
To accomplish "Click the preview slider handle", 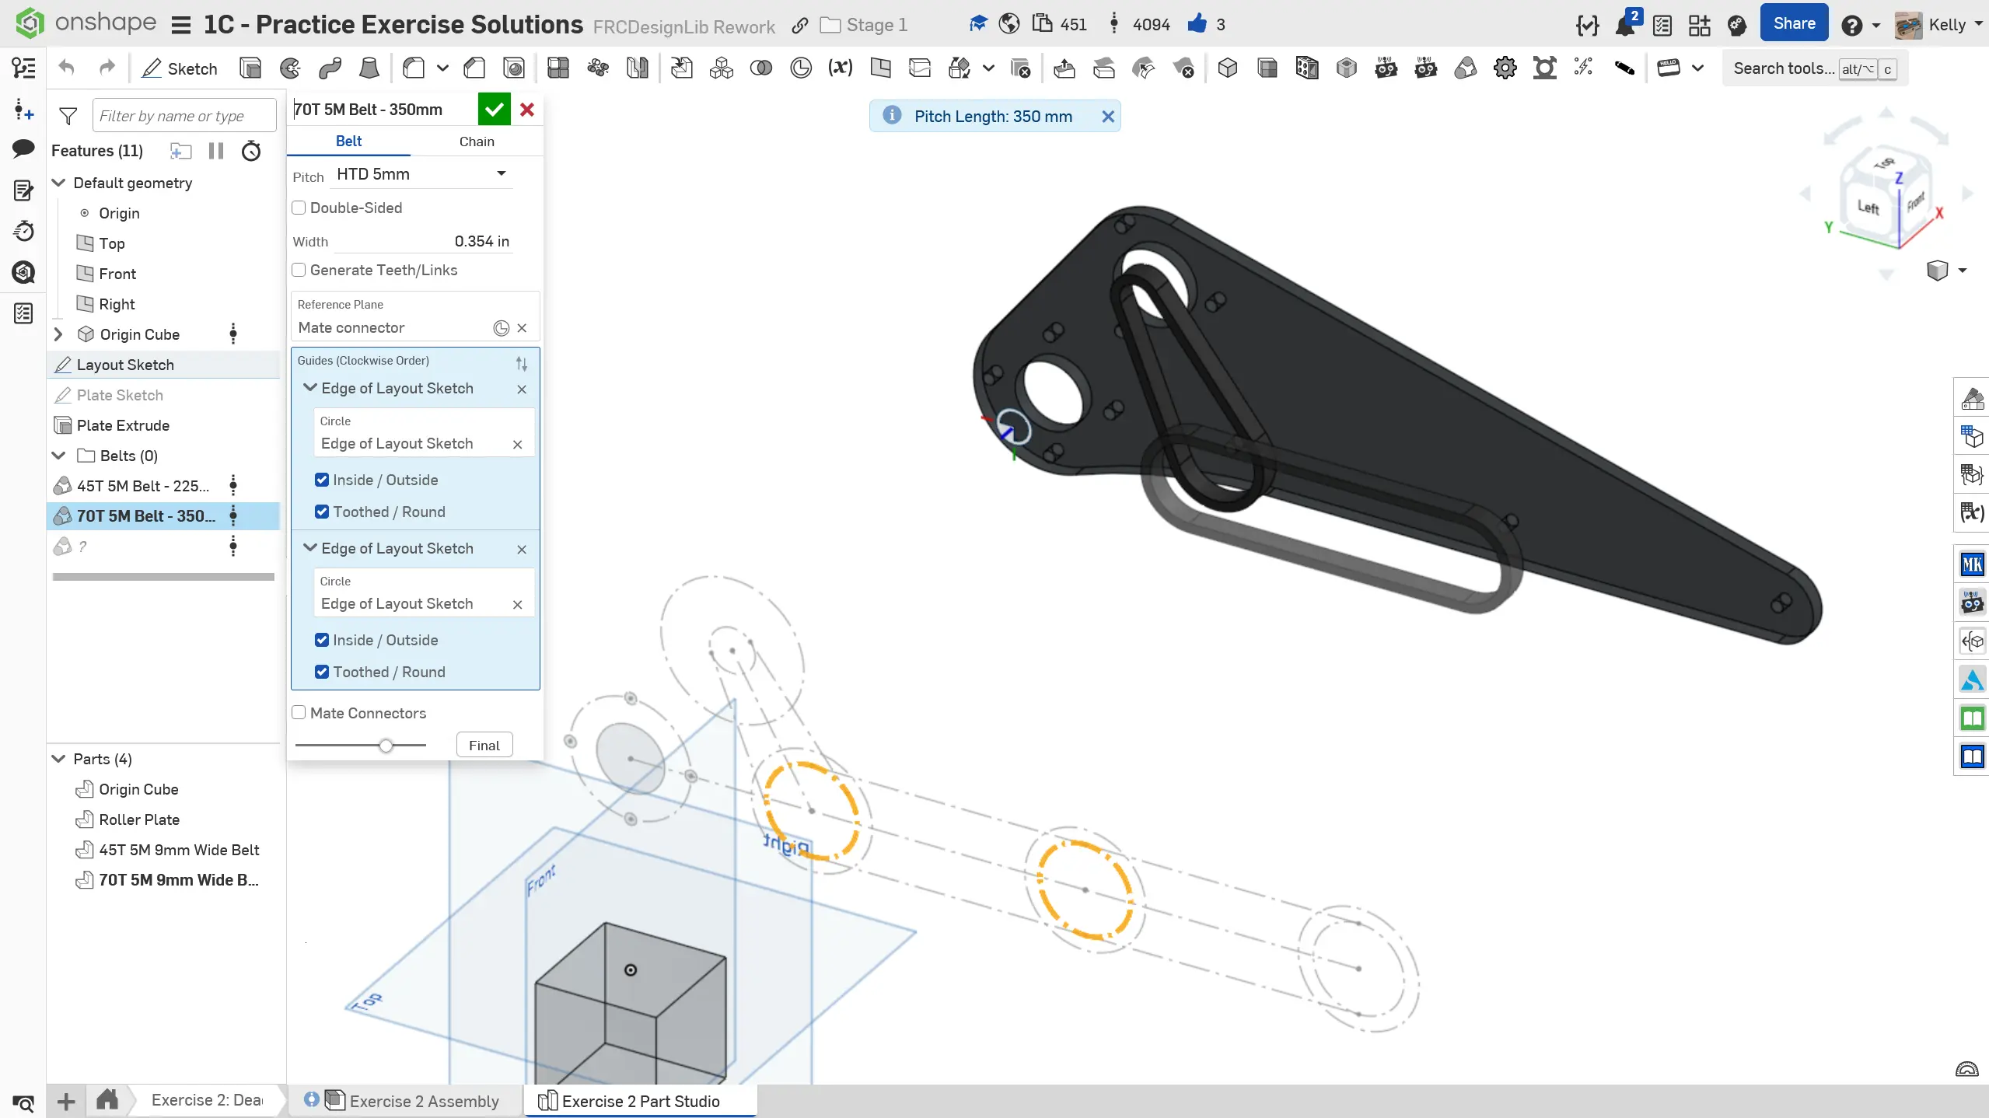I will (x=386, y=746).
